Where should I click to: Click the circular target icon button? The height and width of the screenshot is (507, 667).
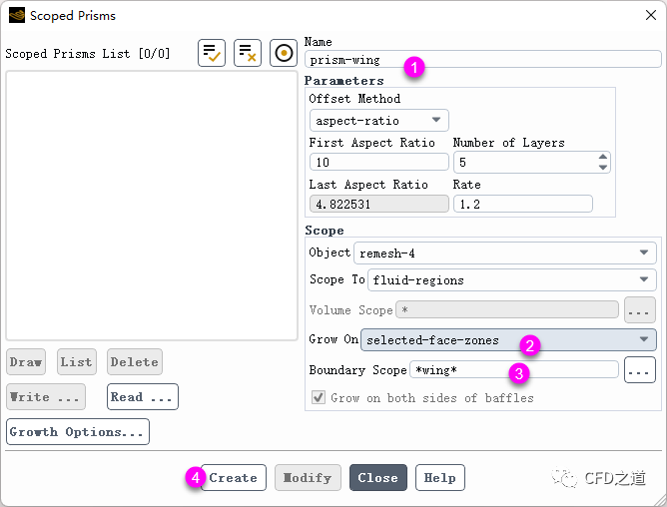284,53
